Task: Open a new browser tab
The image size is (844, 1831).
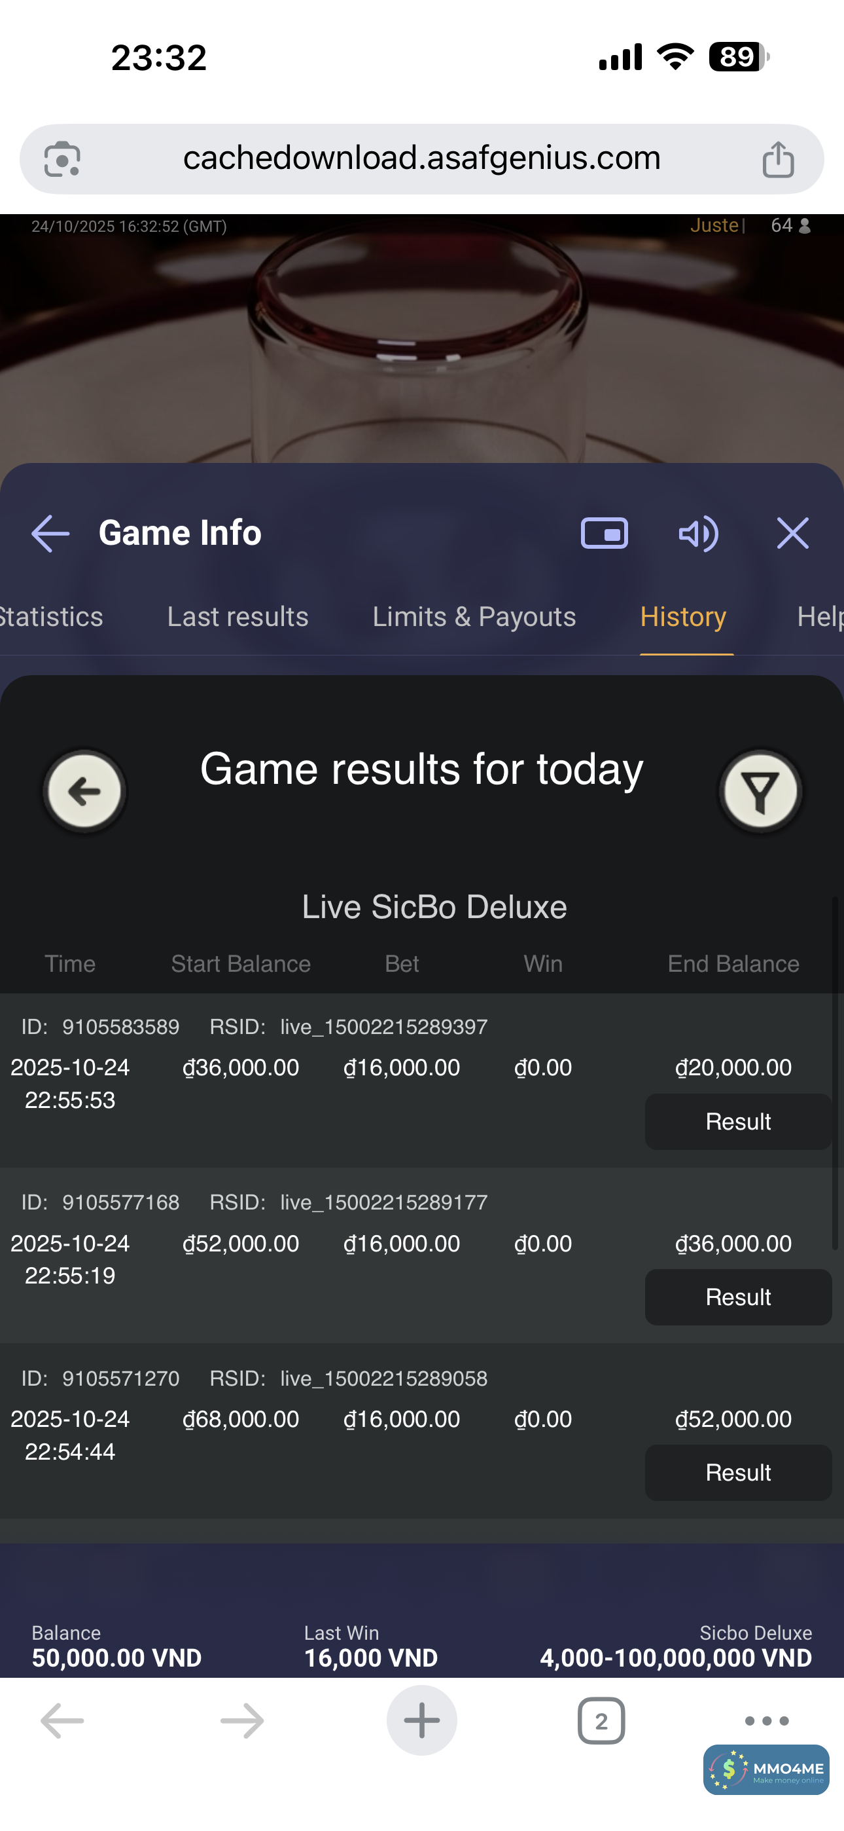Action: click(421, 1720)
